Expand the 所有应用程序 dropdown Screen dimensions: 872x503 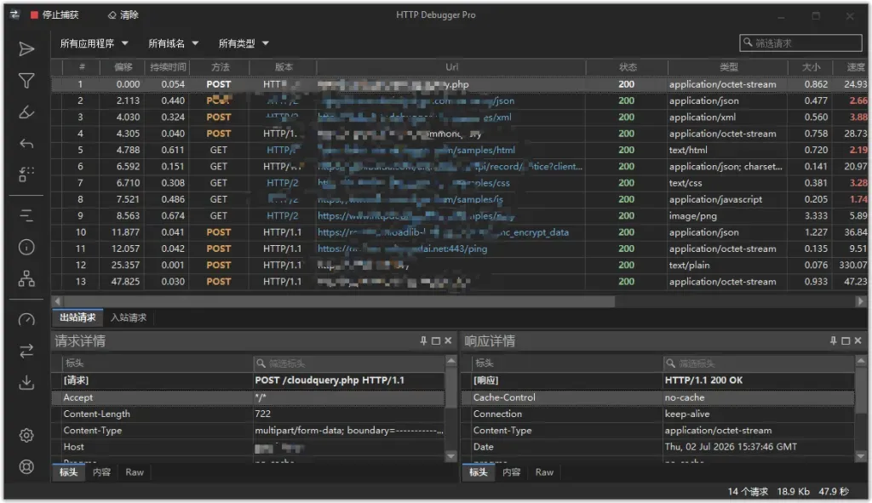pyautogui.click(x=94, y=43)
